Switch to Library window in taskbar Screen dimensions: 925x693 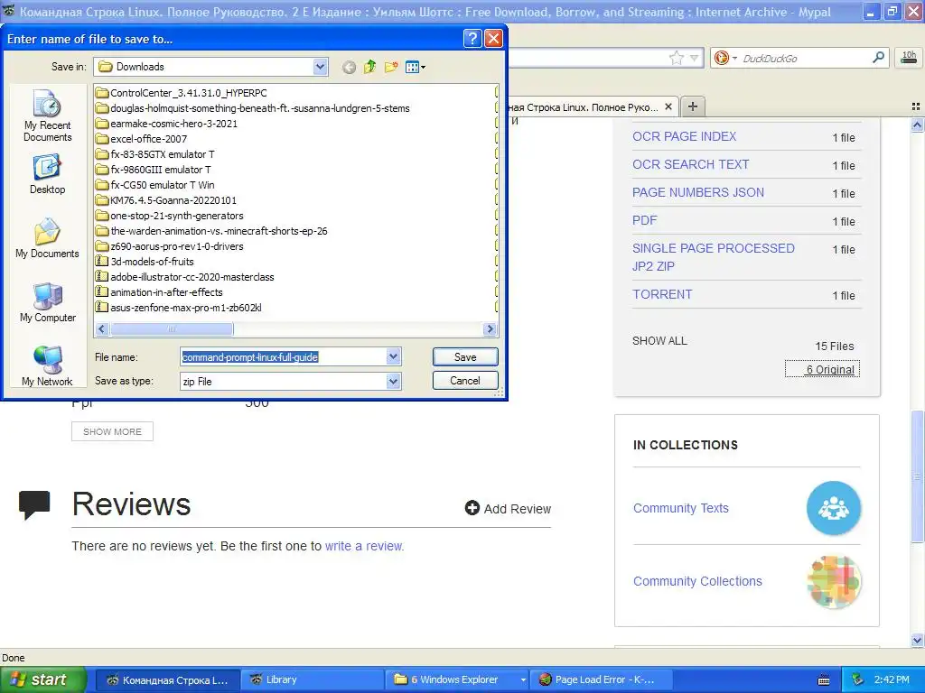pos(312,679)
